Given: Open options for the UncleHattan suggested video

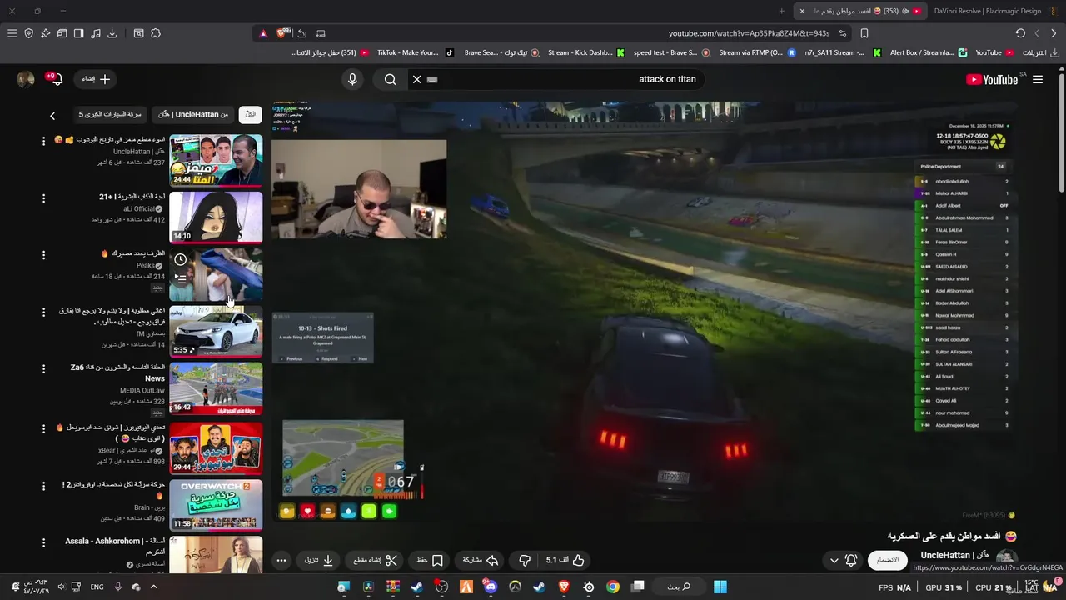Looking at the screenshot, I should pos(44,141).
